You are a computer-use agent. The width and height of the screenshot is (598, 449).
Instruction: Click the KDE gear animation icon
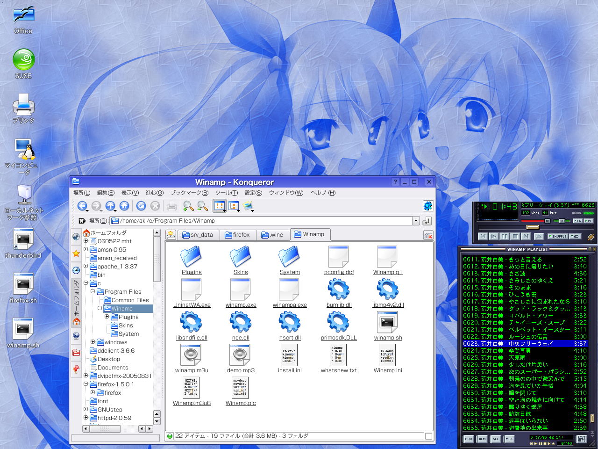427,206
